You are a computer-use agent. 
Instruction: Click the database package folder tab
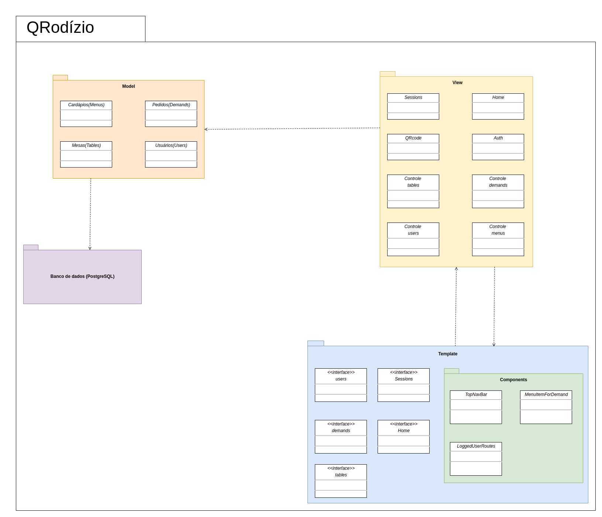(x=31, y=247)
